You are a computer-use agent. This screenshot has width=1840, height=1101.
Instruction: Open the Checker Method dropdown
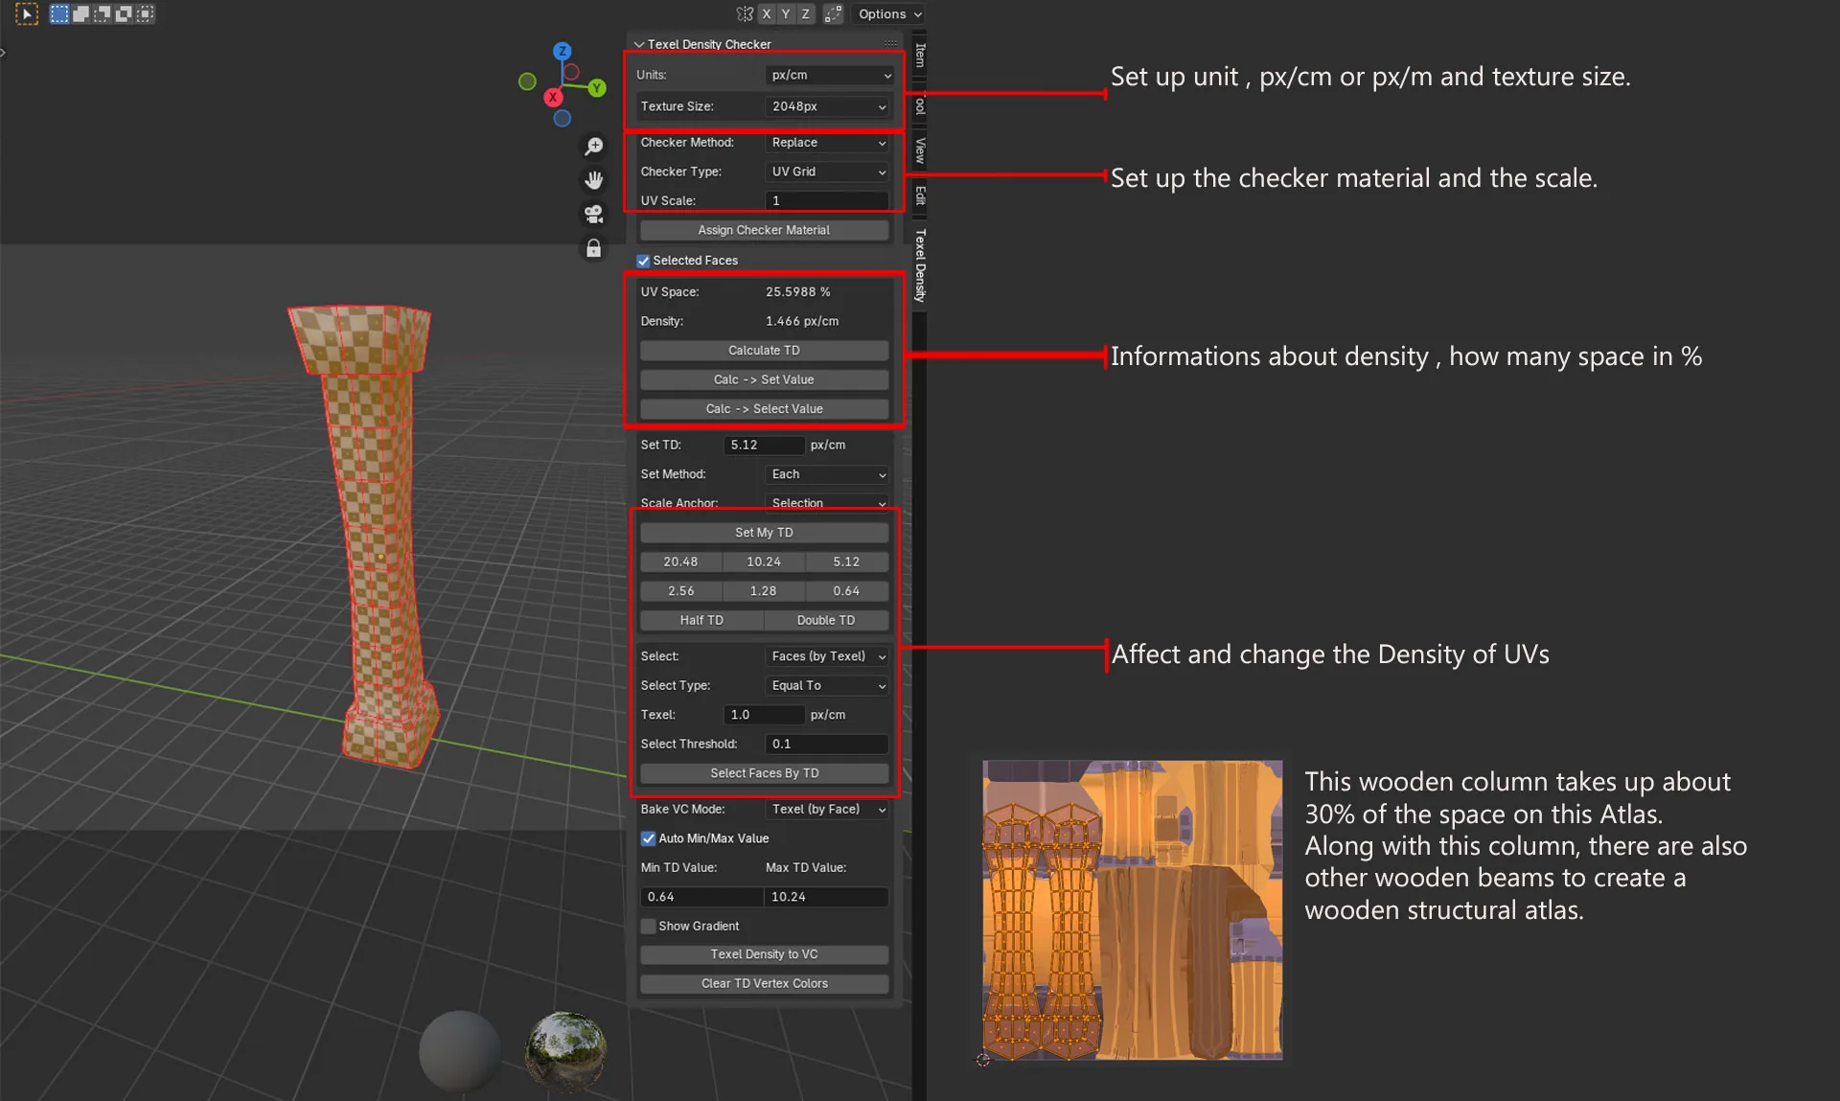coord(828,143)
